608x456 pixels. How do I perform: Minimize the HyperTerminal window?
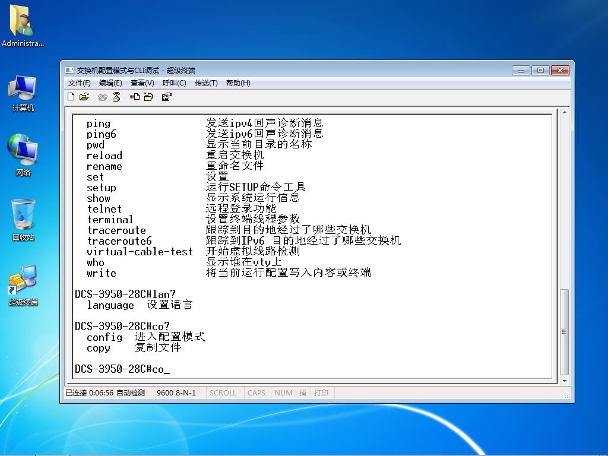pos(521,70)
